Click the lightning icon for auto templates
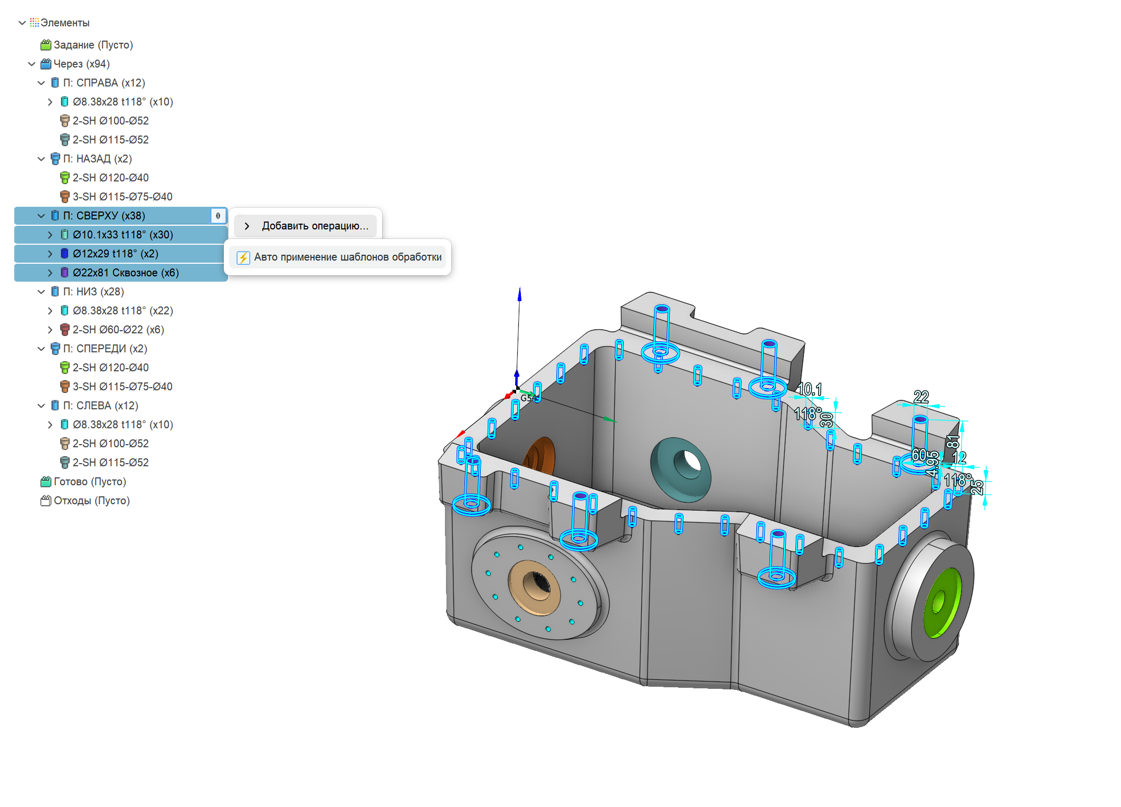The image size is (1121, 807). click(x=243, y=257)
